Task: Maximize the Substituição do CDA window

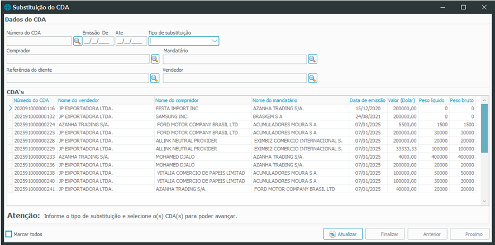Action: (x=463, y=7)
